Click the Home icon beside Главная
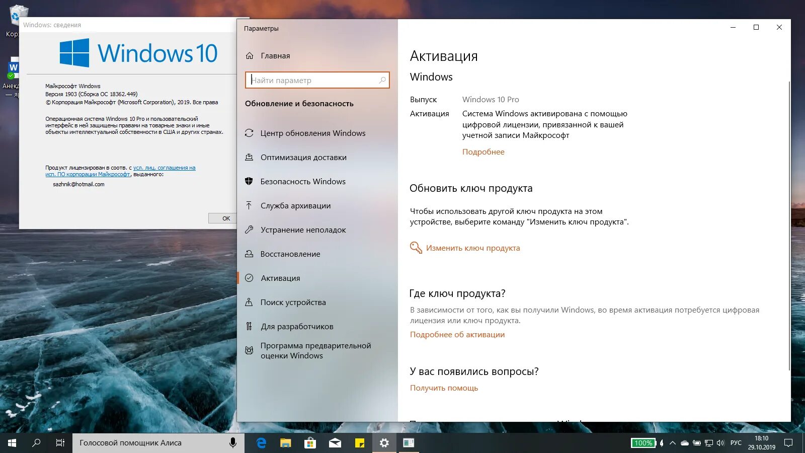The width and height of the screenshot is (805, 453). point(249,56)
